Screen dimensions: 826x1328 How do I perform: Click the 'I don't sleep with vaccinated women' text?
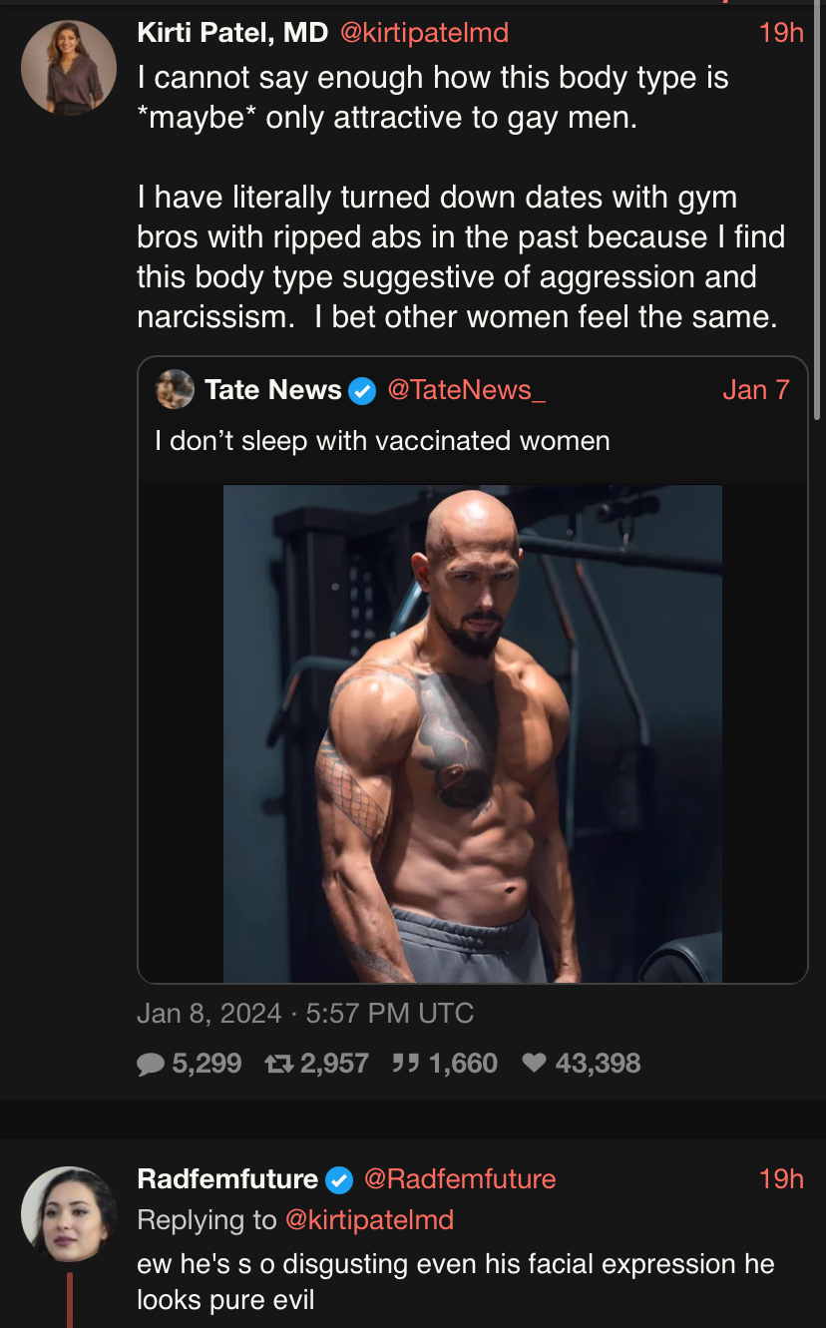382,440
